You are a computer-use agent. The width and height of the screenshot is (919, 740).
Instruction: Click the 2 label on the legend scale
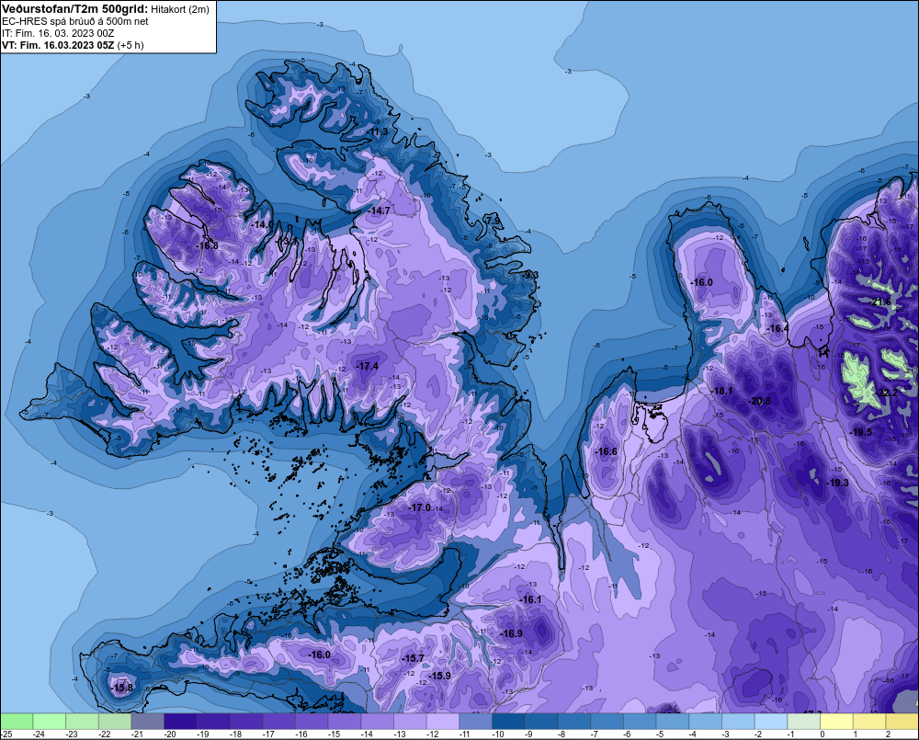coord(888,734)
